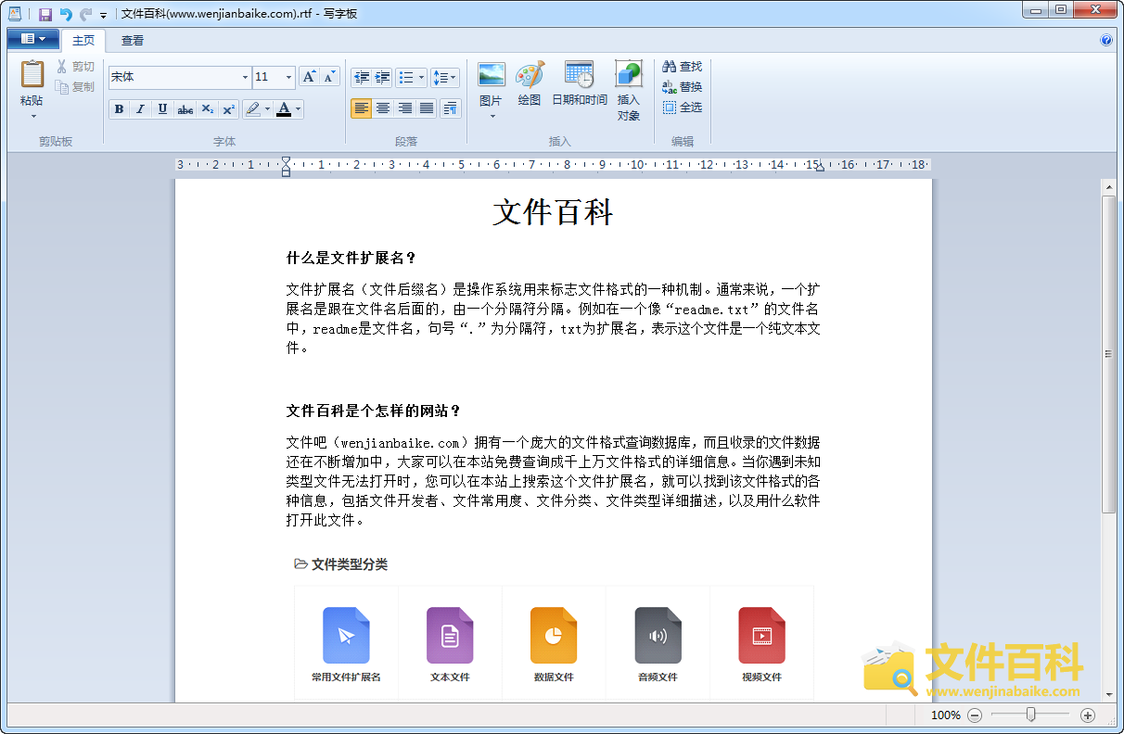Click the right indent marker on ruler
The image size is (1124, 734).
coord(819,167)
